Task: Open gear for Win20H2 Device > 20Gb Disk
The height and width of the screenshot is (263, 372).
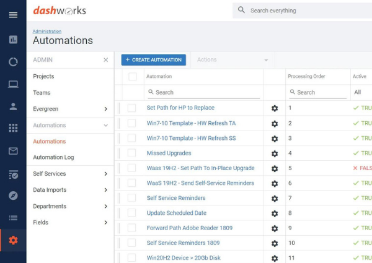Action: 275,259
